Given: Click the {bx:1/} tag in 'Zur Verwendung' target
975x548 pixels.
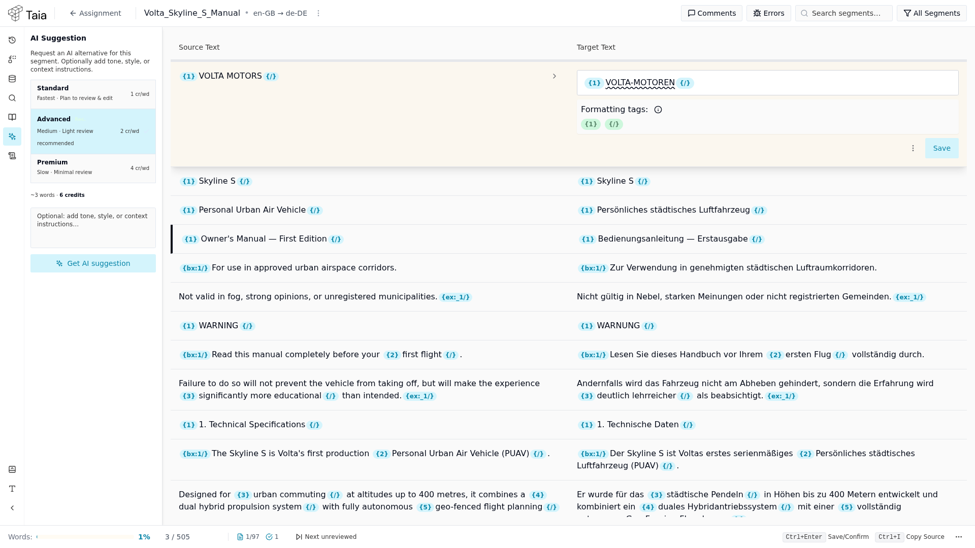Looking at the screenshot, I should 593,268.
